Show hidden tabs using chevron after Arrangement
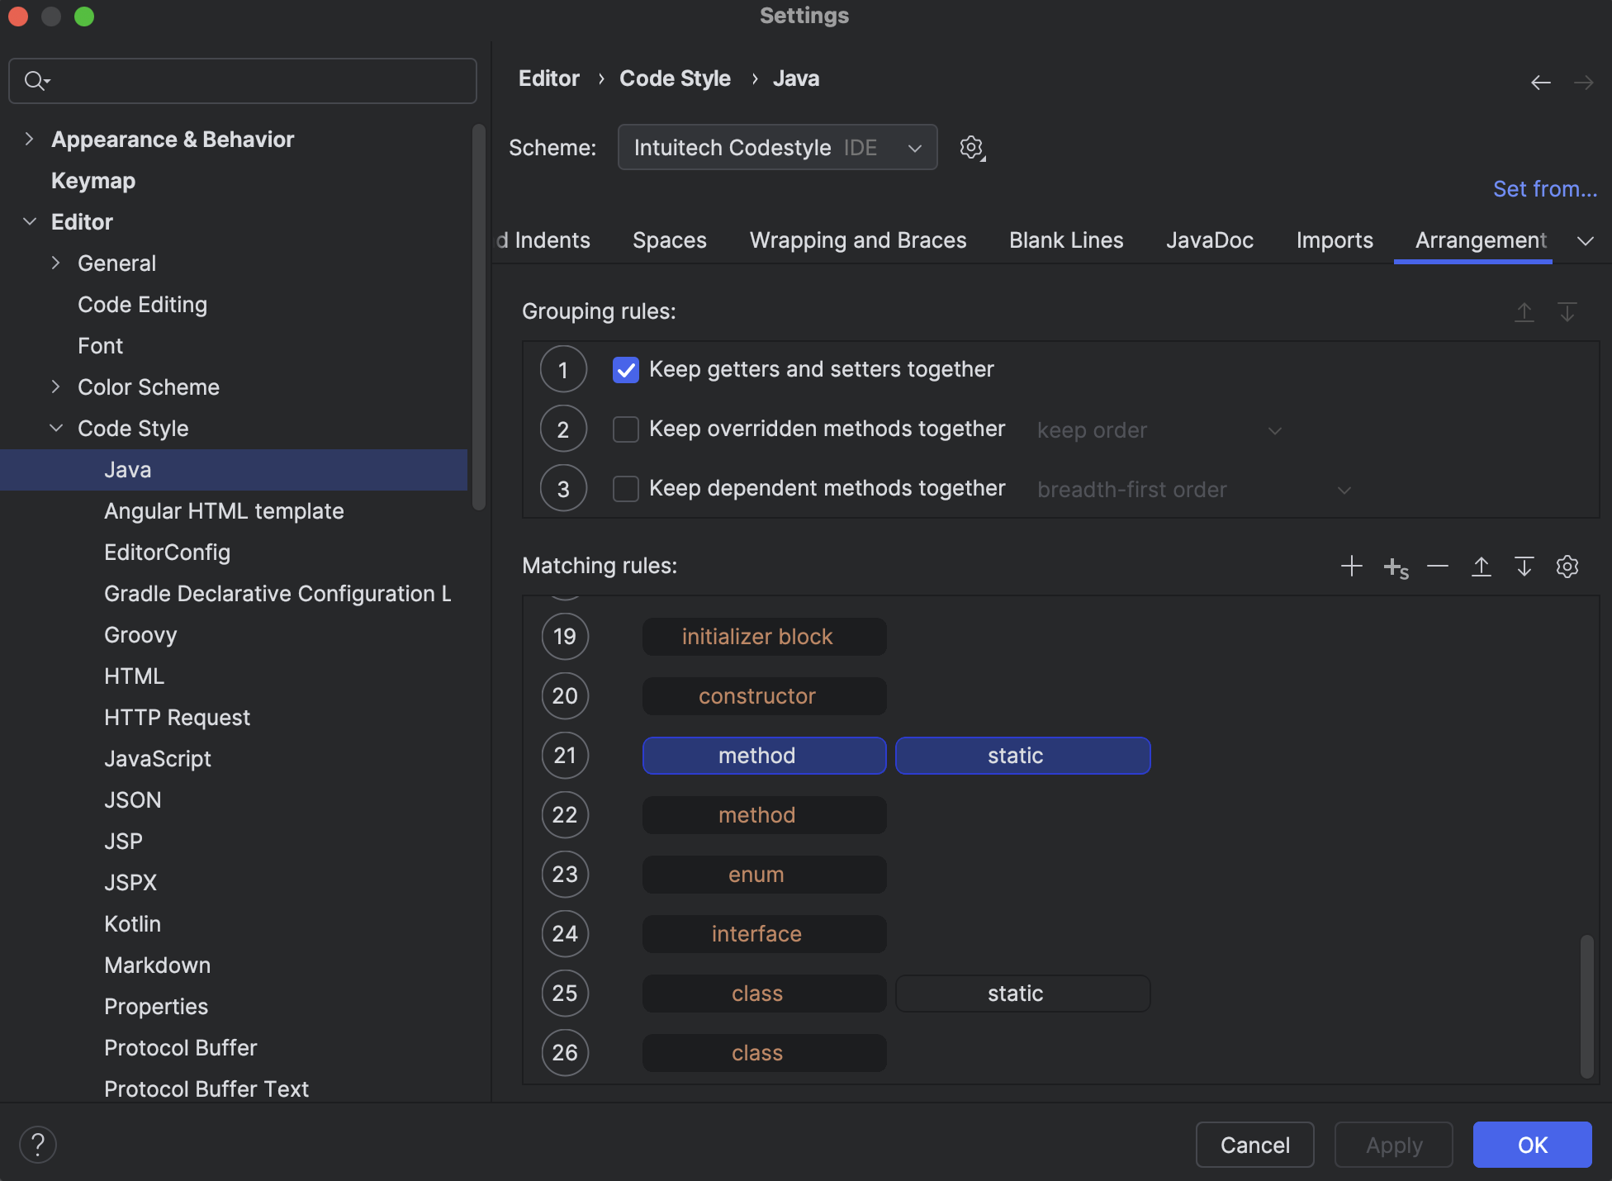 coord(1585,241)
